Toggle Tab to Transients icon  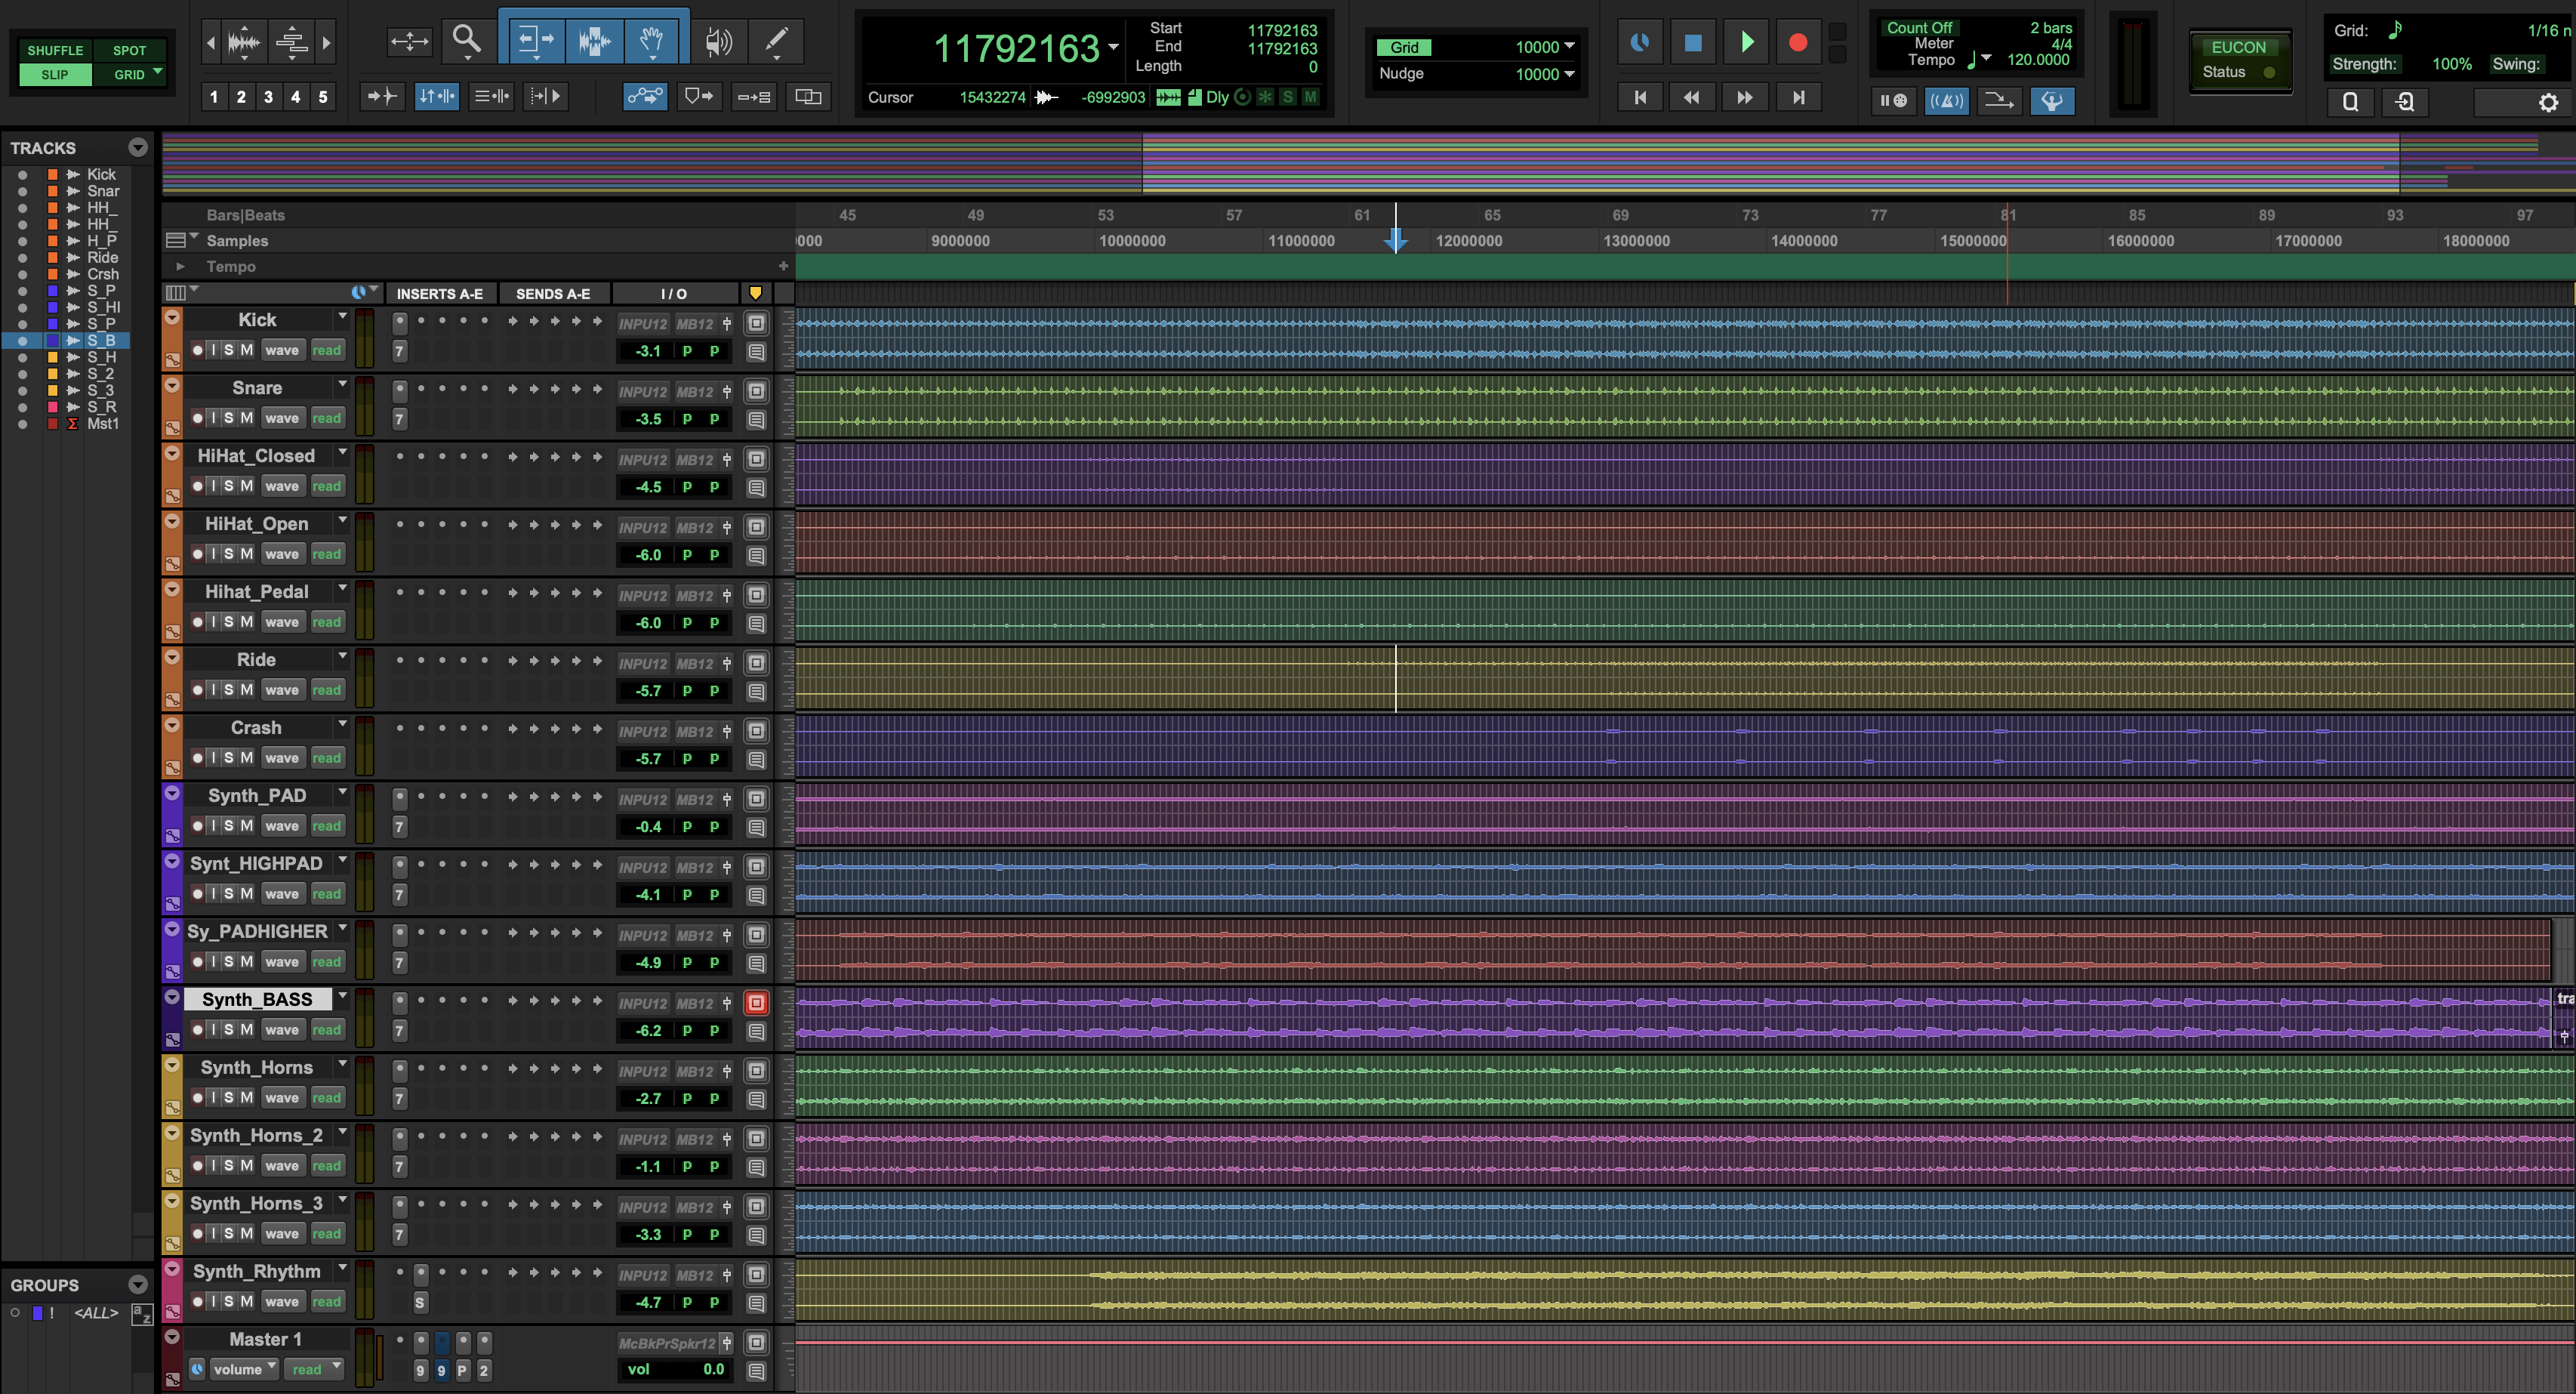pyautogui.click(x=382, y=96)
